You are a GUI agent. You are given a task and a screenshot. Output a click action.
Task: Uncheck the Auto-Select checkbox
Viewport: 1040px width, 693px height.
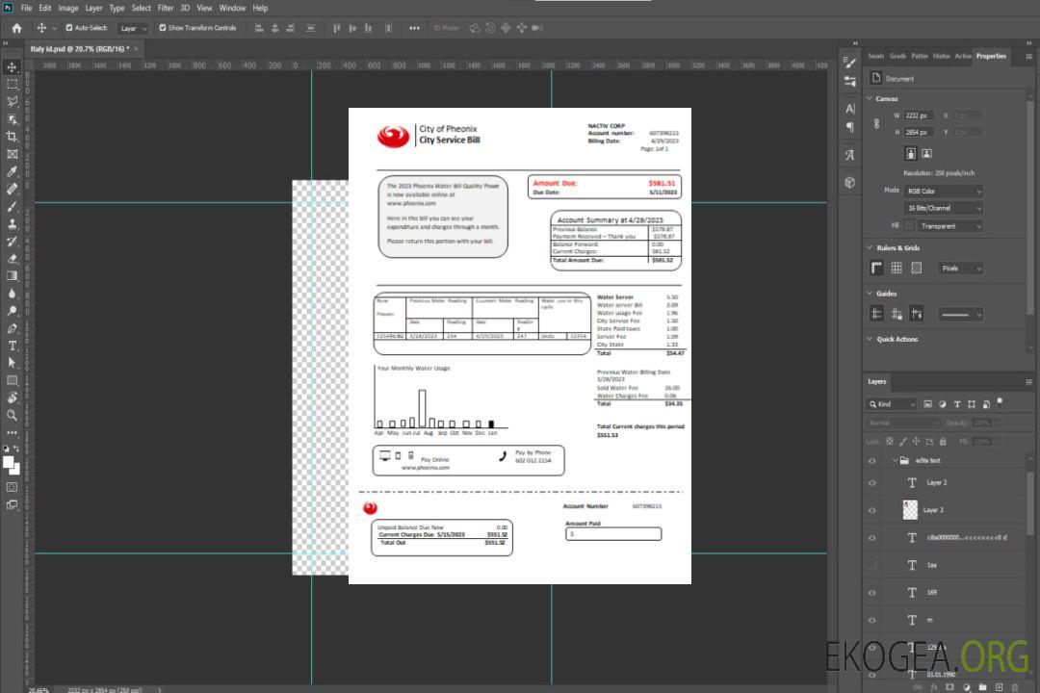[x=70, y=28]
